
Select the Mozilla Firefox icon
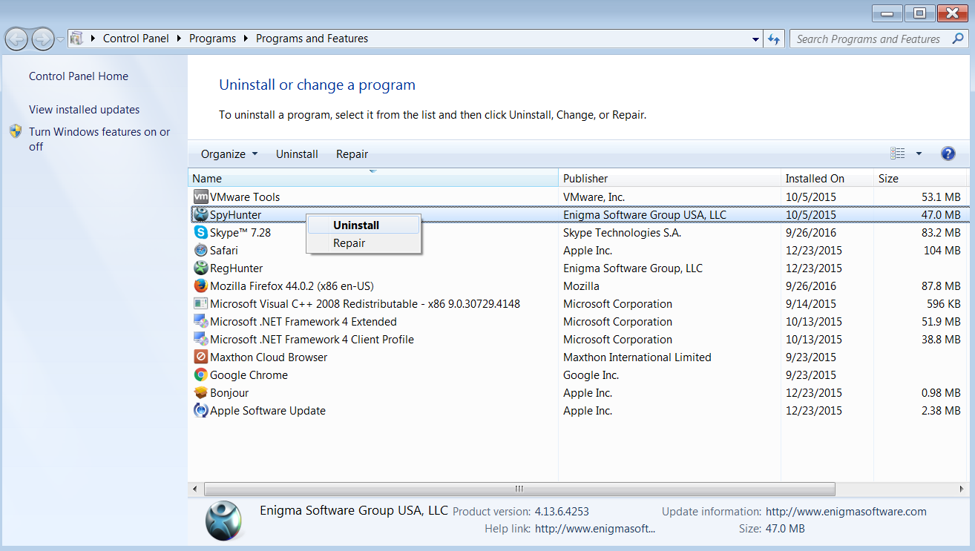coord(200,286)
